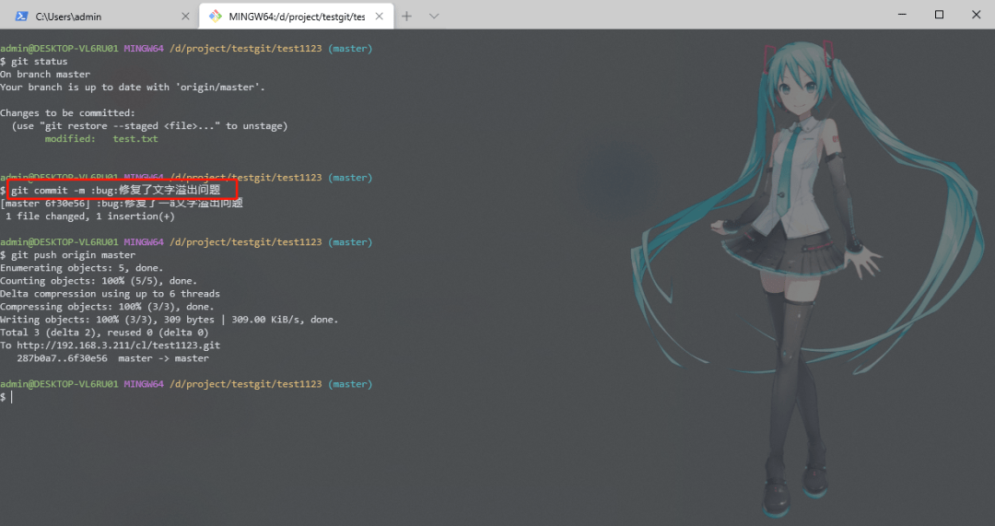Minimize the terminal window
The height and width of the screenshot is (526, 995).
tap(902, 15)
